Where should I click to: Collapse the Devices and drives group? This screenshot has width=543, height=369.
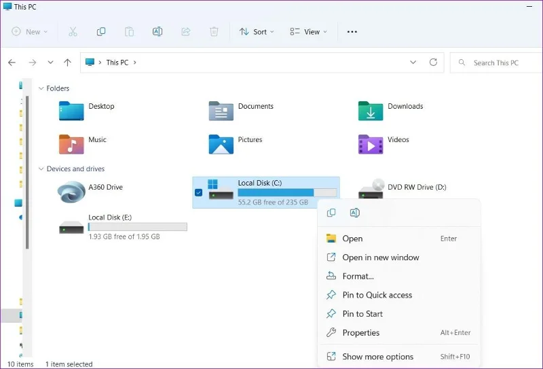pos(41,169)
